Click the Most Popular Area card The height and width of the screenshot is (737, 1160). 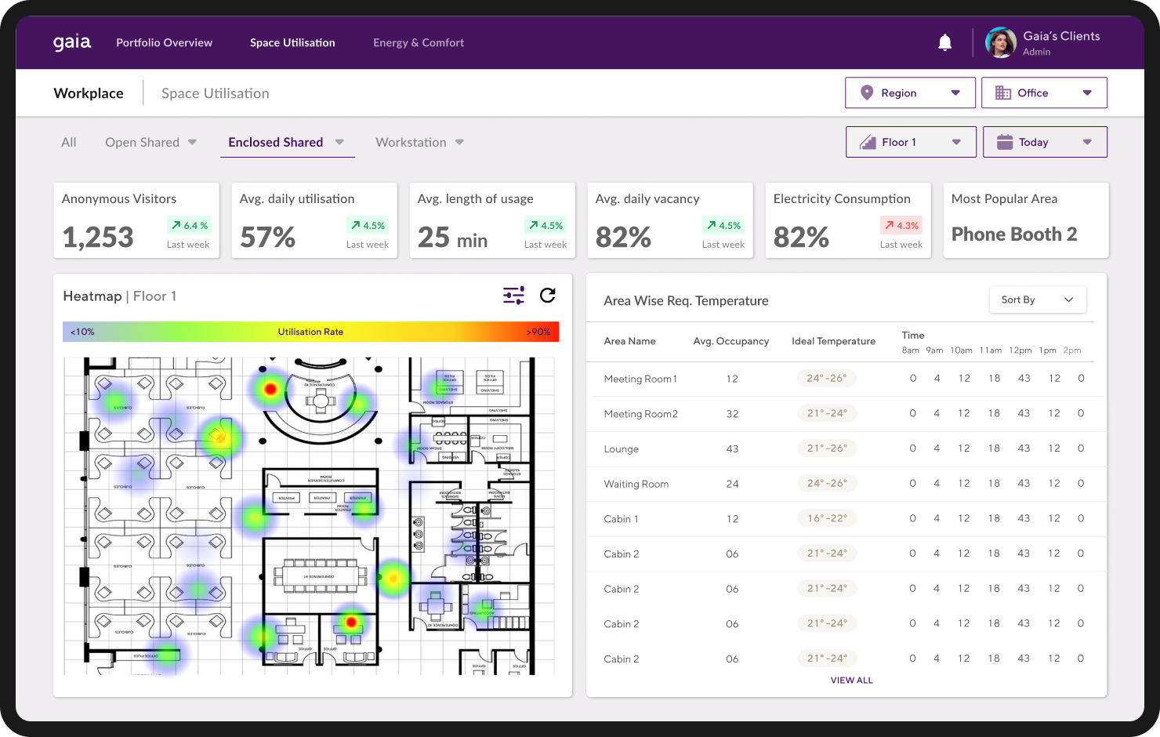point(1025,220)
